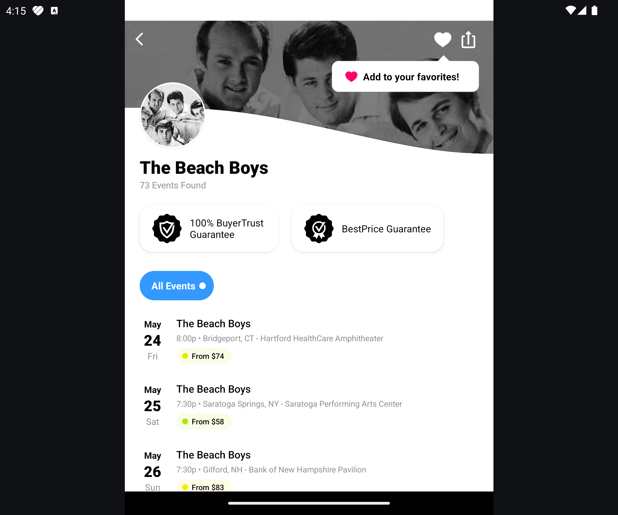Open the May 26 Gilford event
This screenshot has width=618, height=515.
(309, 469)
